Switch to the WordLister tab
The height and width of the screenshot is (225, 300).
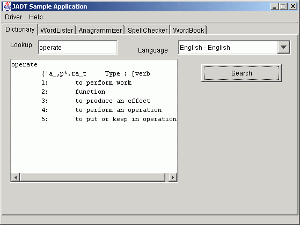pos(57,30)
